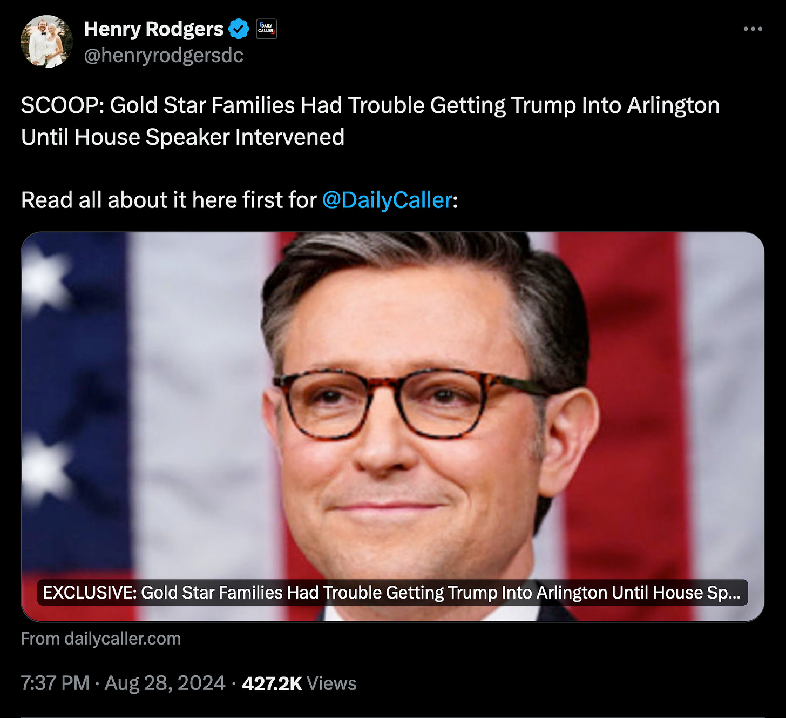786x718 pixels.
Task: Open the @henryrodgersdc handle link
Action: click(x=164, y=55)
